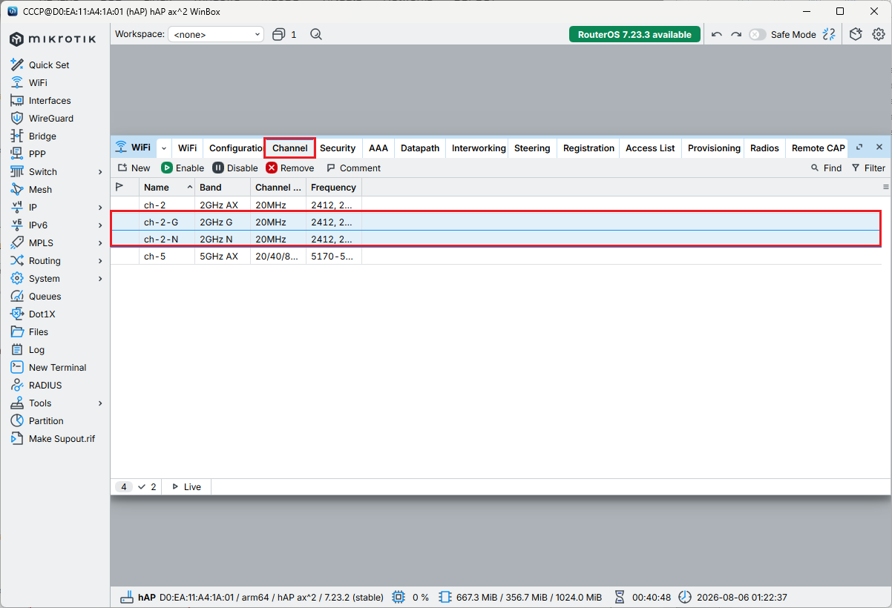Toggle the Live update button

tap(186, 487)
